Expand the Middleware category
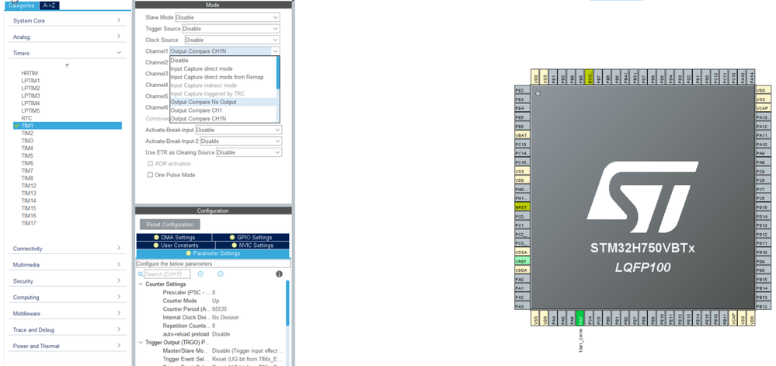776x366 pixels. (67, 313)
